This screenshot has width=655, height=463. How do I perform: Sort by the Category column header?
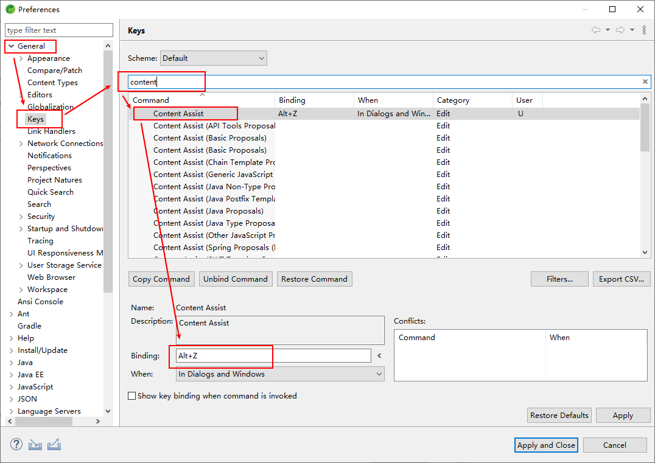pos(472,100)
